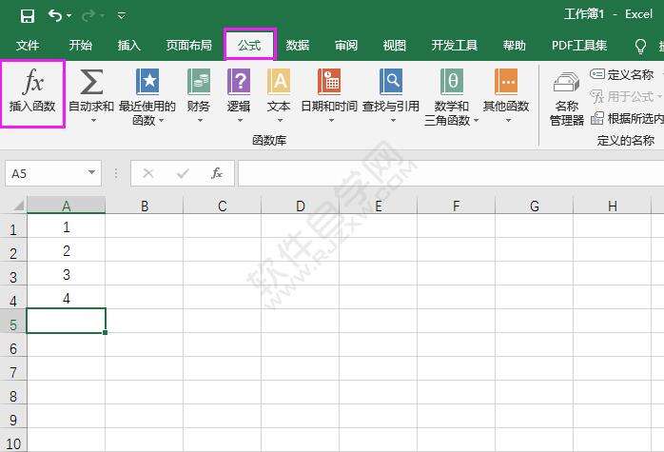Expand the 查找与引用 dropdown arrow
Viewport: 664px width, 452px height.
(393, 120)
